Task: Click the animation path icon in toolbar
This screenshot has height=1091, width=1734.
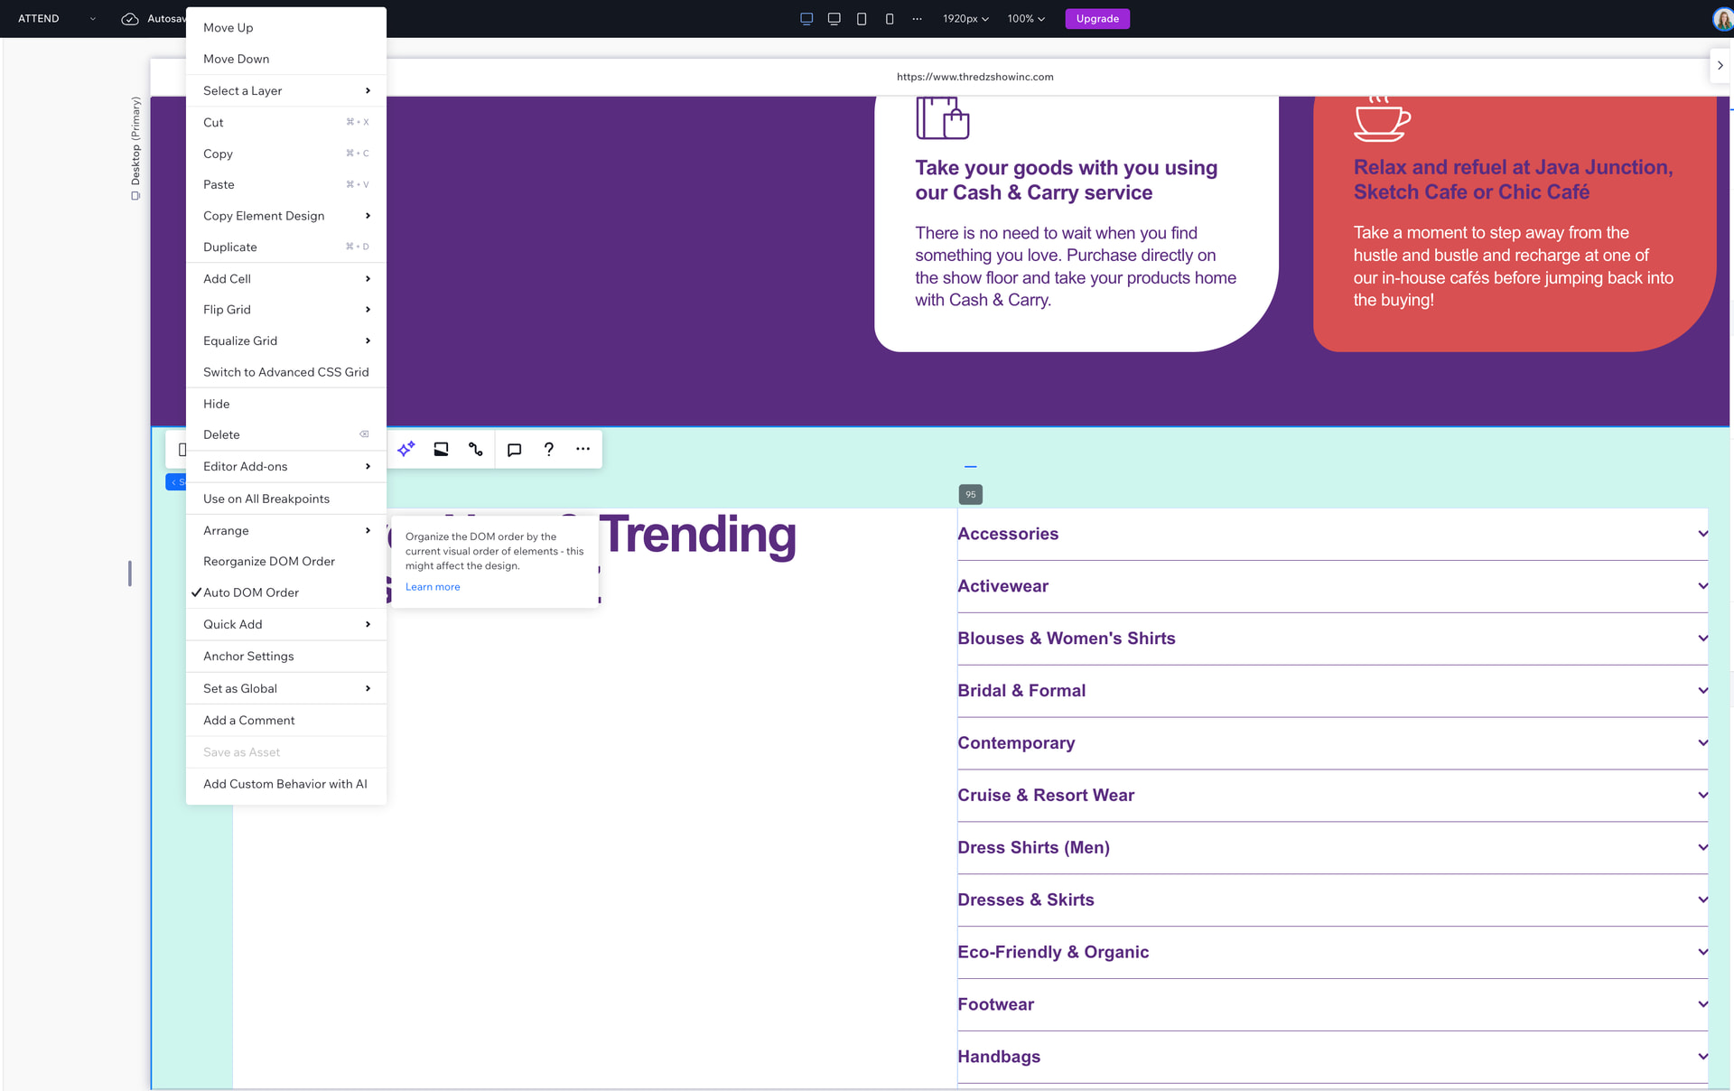Action: 476,449
